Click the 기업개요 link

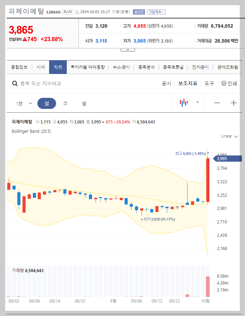pos(156,11)
